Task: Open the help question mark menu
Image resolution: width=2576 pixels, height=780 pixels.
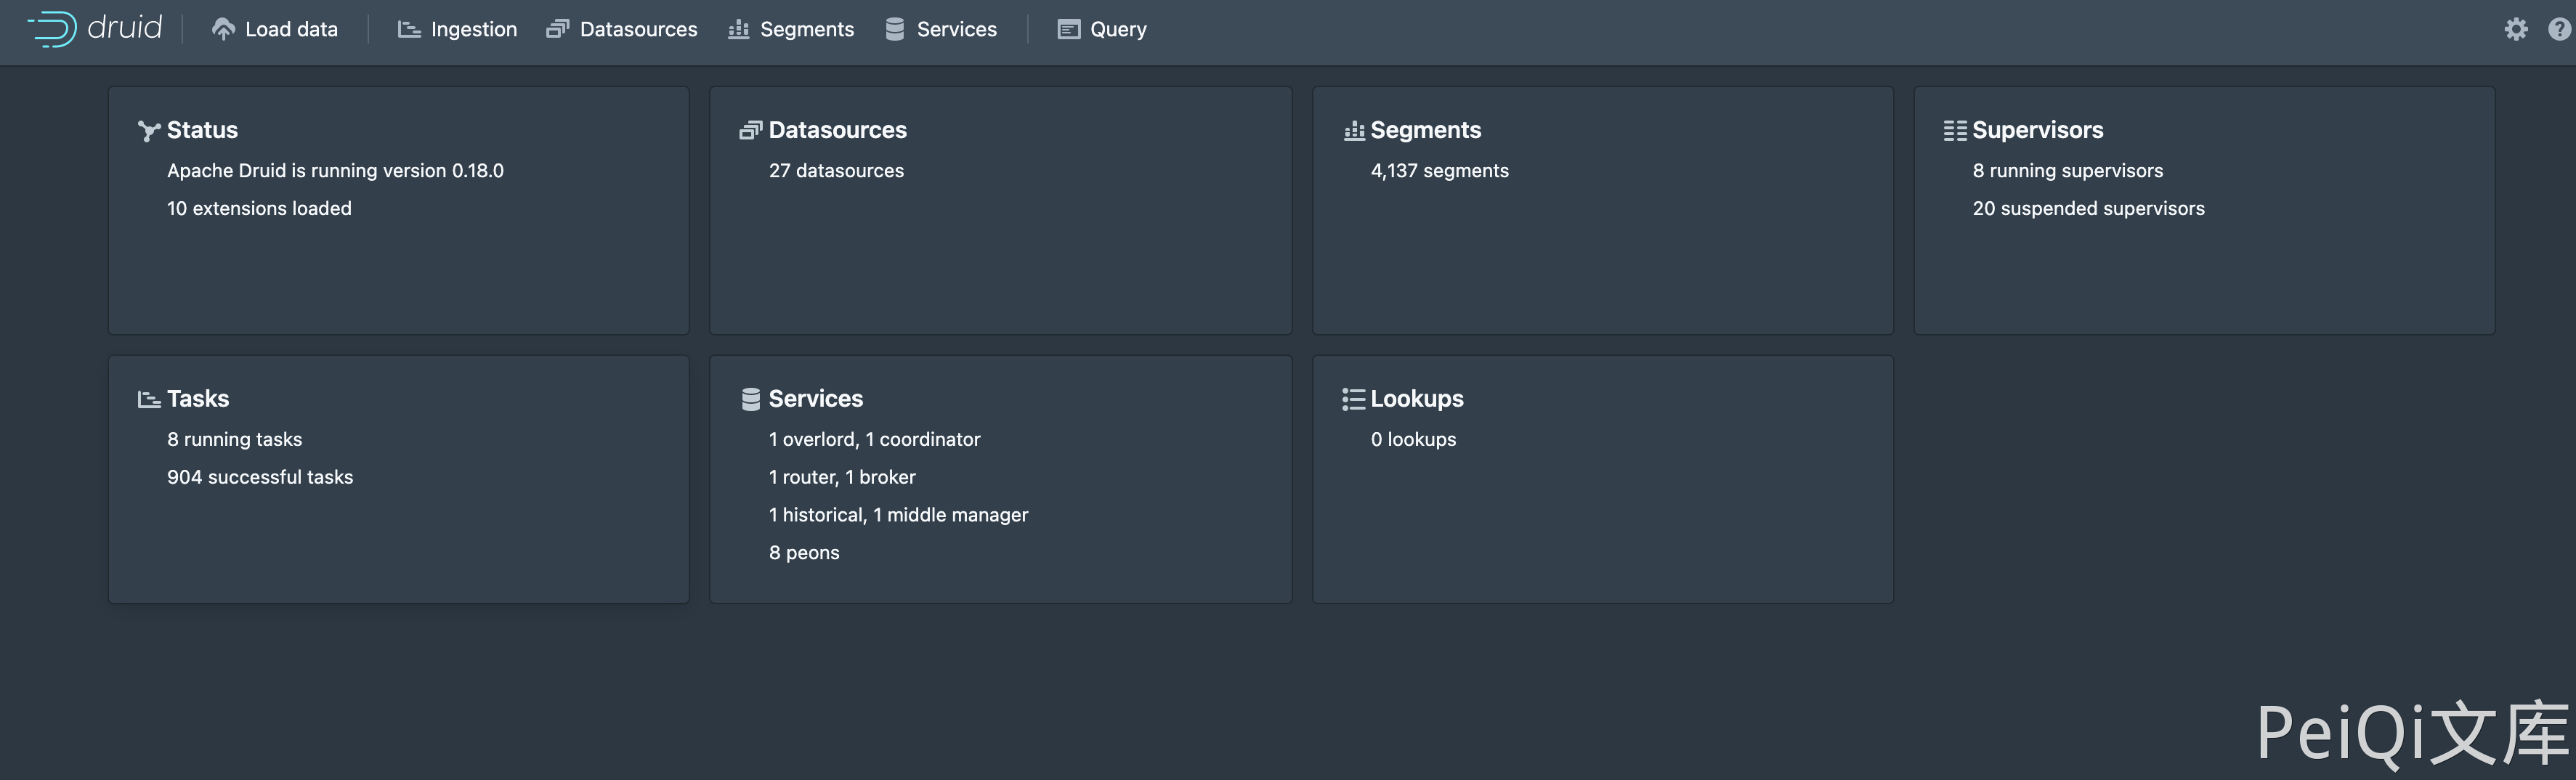Action: pos(2559,29)
